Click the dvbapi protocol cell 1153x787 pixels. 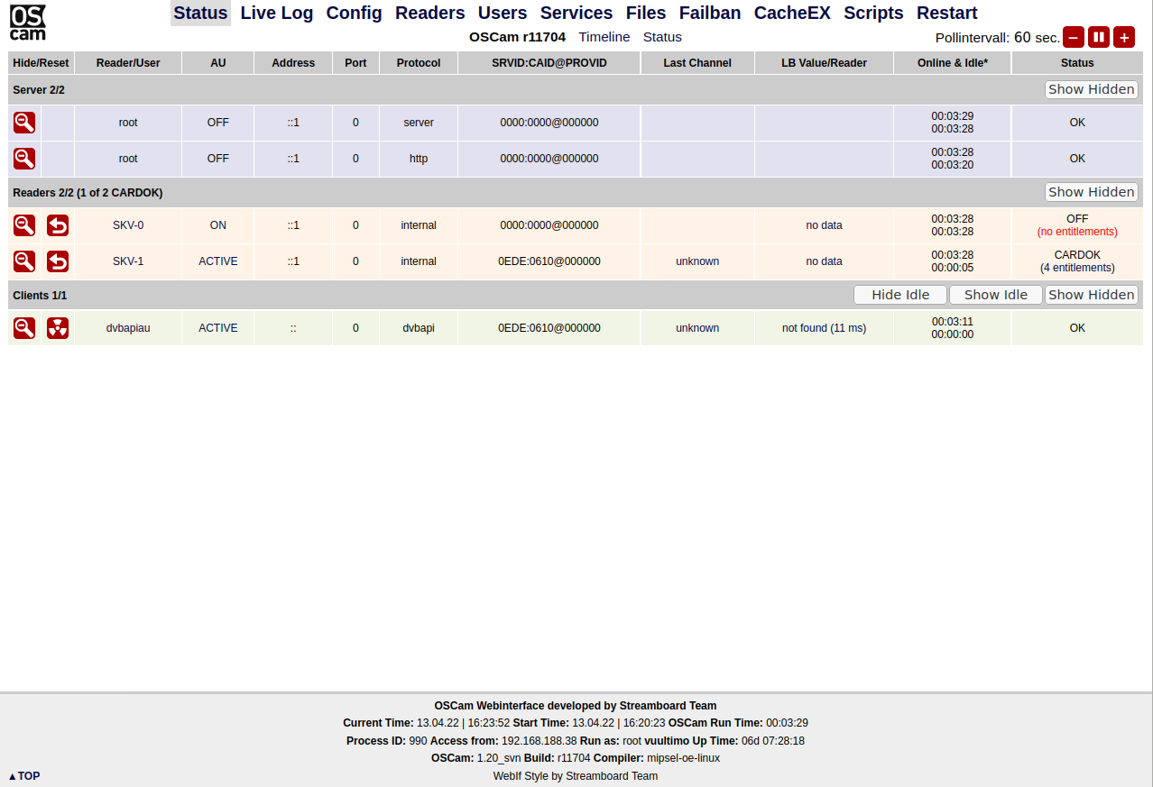pos(419,328)
